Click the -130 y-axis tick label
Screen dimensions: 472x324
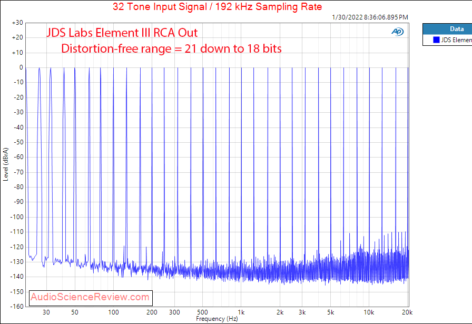click(17, 262)
